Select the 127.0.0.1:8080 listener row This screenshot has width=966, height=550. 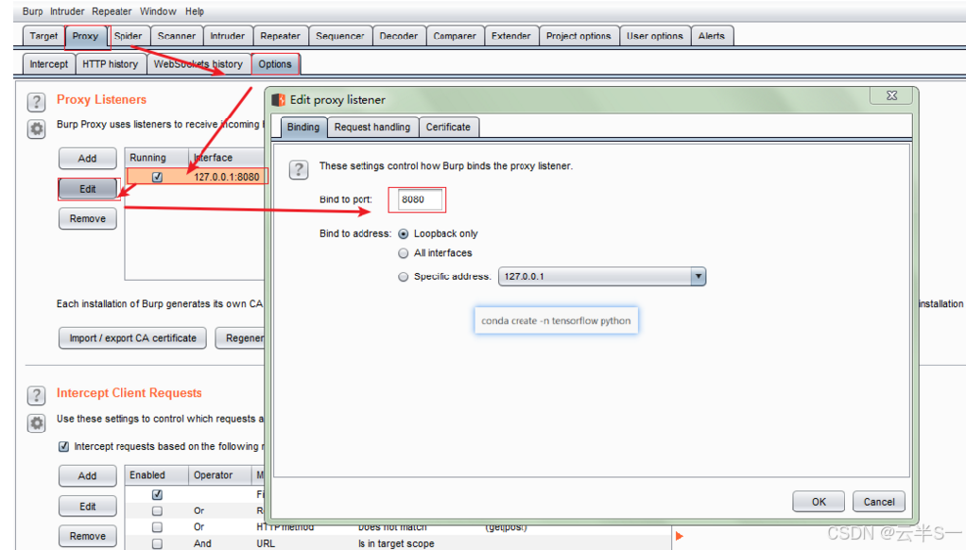click(x=197, y=177)
